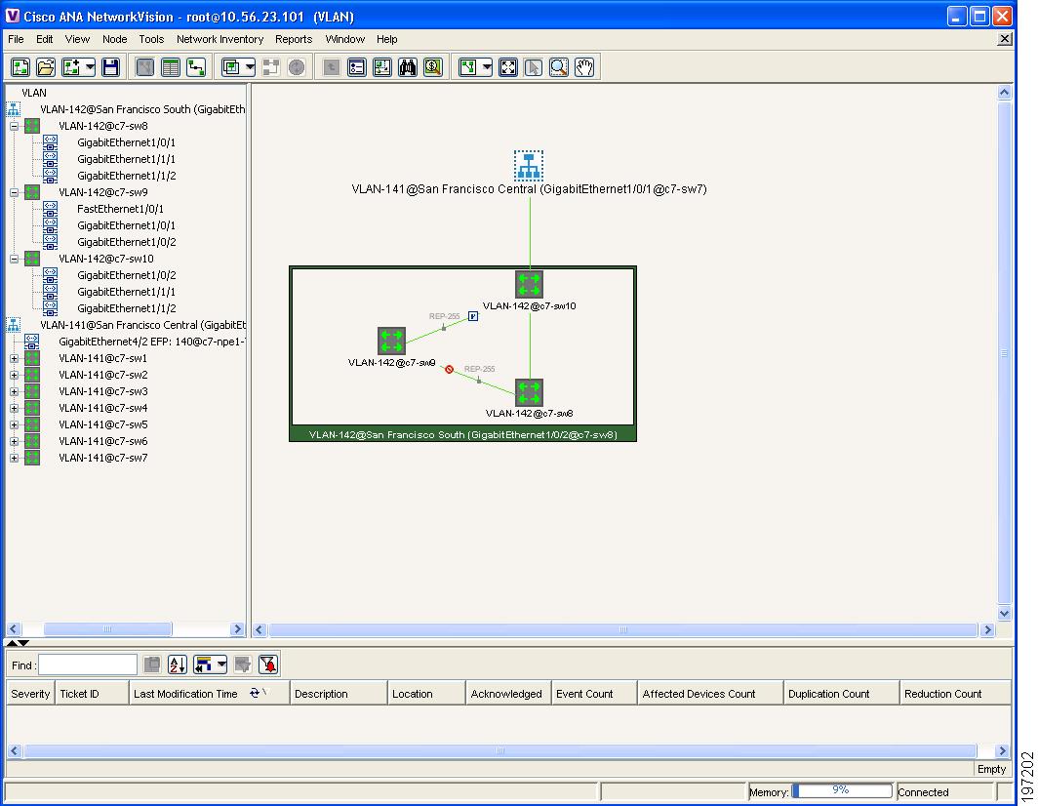This screenshot has height=806, width=1038.
Task: Open the Network Inventory menu
Action: [220, 39]
